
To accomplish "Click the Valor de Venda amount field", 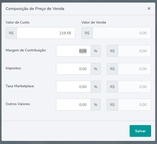I will pyautogui.click(x=122, y=33).
